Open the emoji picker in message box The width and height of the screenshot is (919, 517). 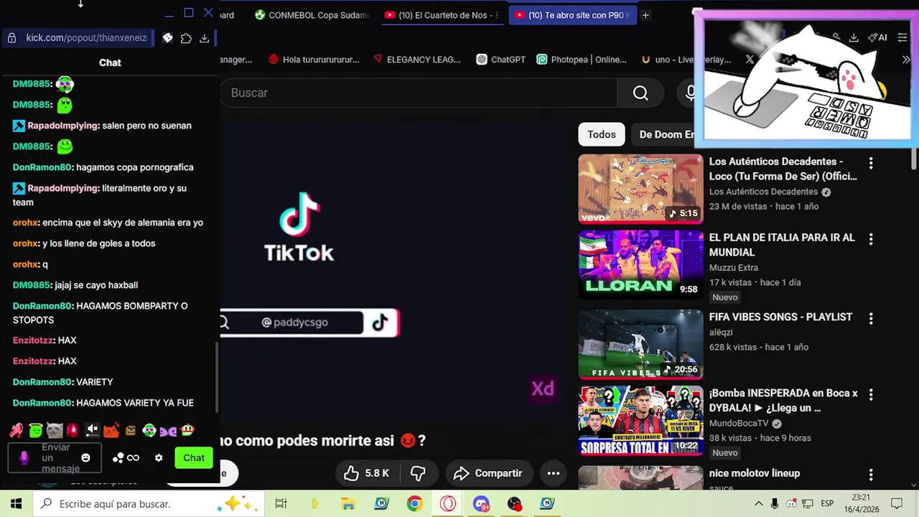(x=86, y=457)
